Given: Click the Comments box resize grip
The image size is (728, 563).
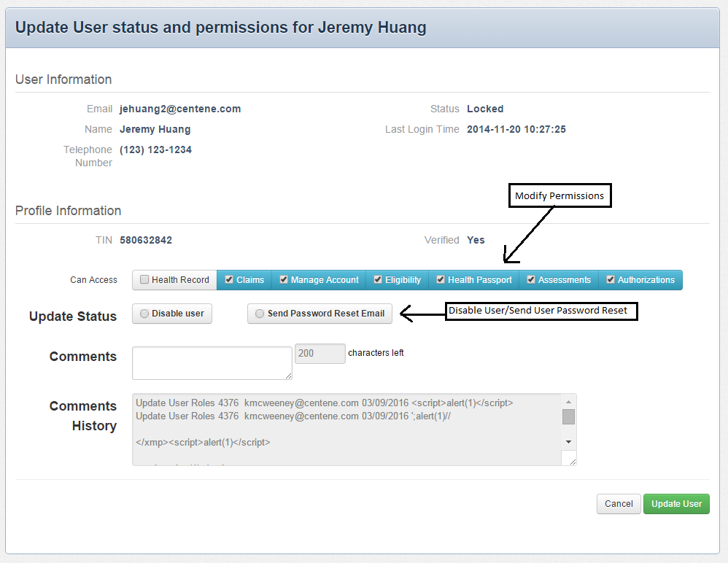Looking at the screenshot, I should tap(288, 376).
